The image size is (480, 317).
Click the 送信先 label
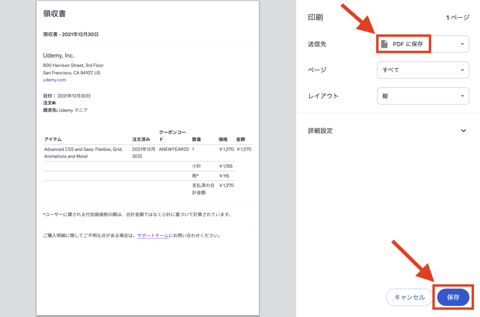point(317,44)
